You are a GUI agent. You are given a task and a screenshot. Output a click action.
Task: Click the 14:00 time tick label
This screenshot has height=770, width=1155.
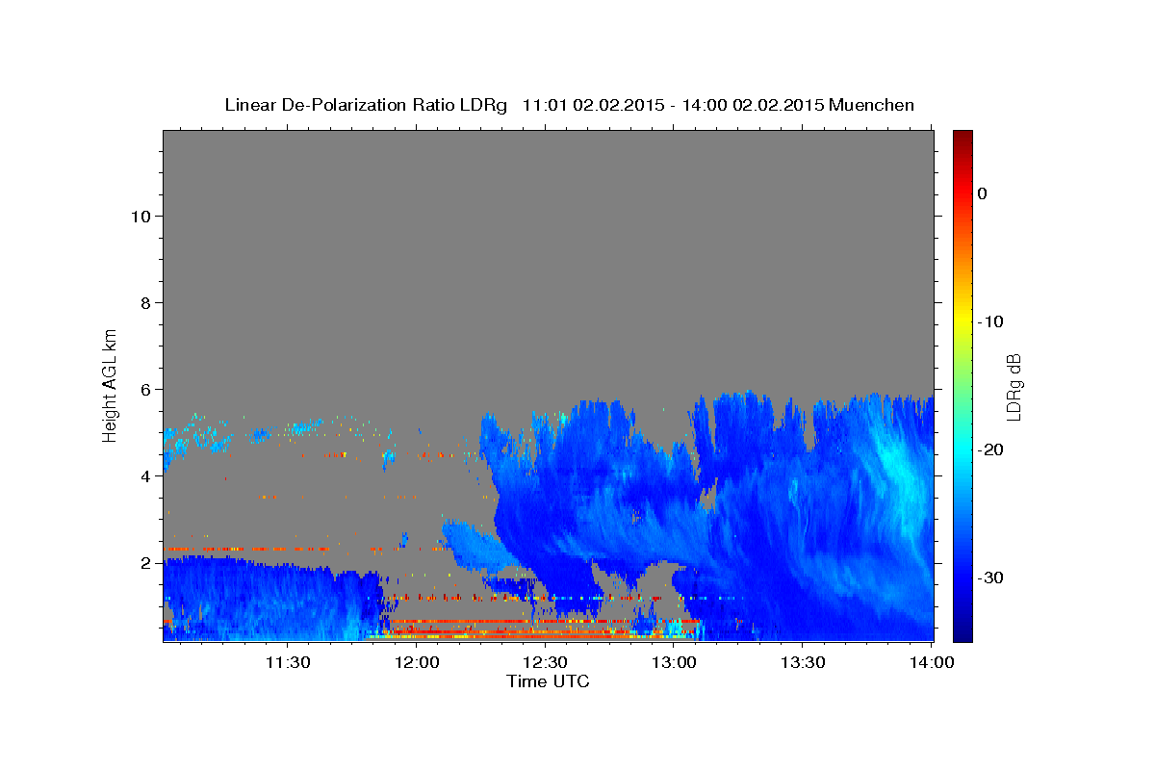(932, 662)
